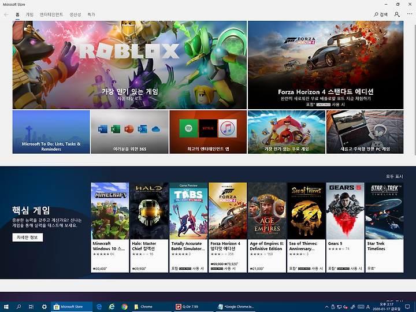Open the 가장 인기 있는 무료 게임 tile
Image resolution: width=416 pixels, height=312 pixels.
(x=287, y=132)
